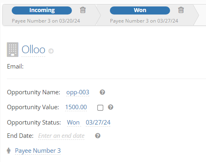The image size is (206, 162).
Task: Show help for Opportunity Name
Action: point(102,92)
